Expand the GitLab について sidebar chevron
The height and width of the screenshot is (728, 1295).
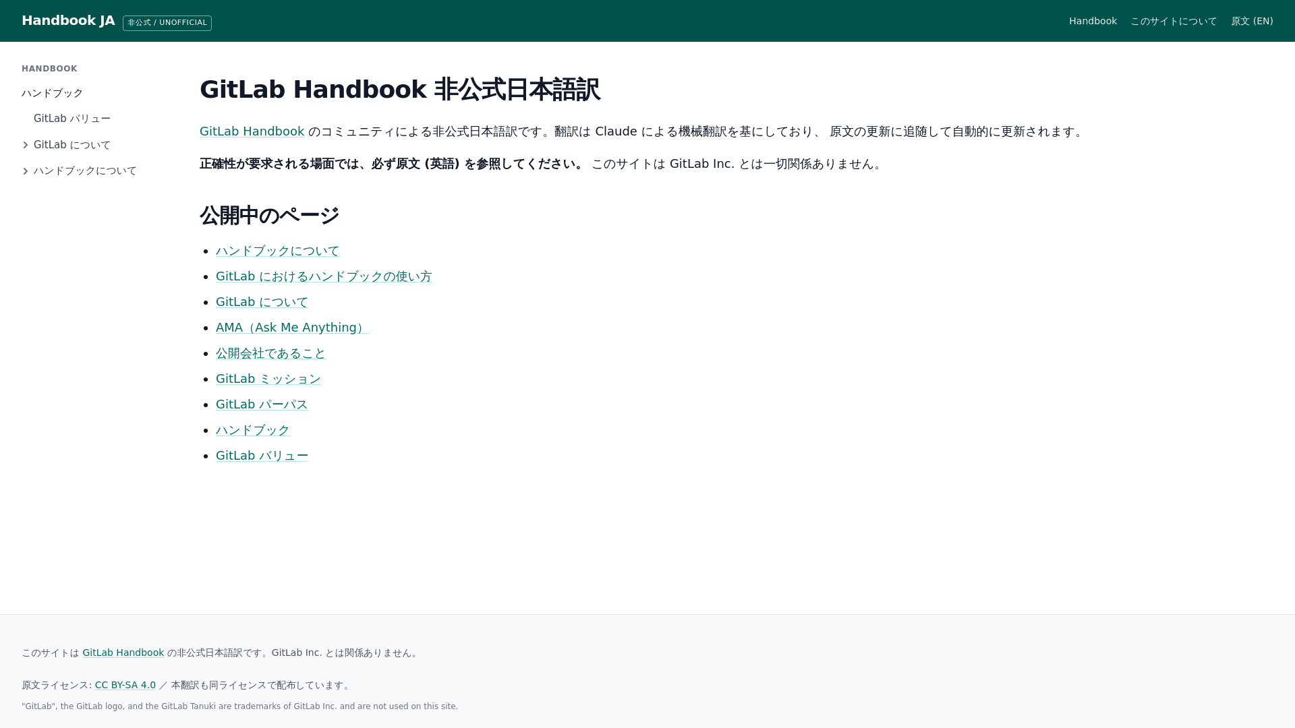26,145
